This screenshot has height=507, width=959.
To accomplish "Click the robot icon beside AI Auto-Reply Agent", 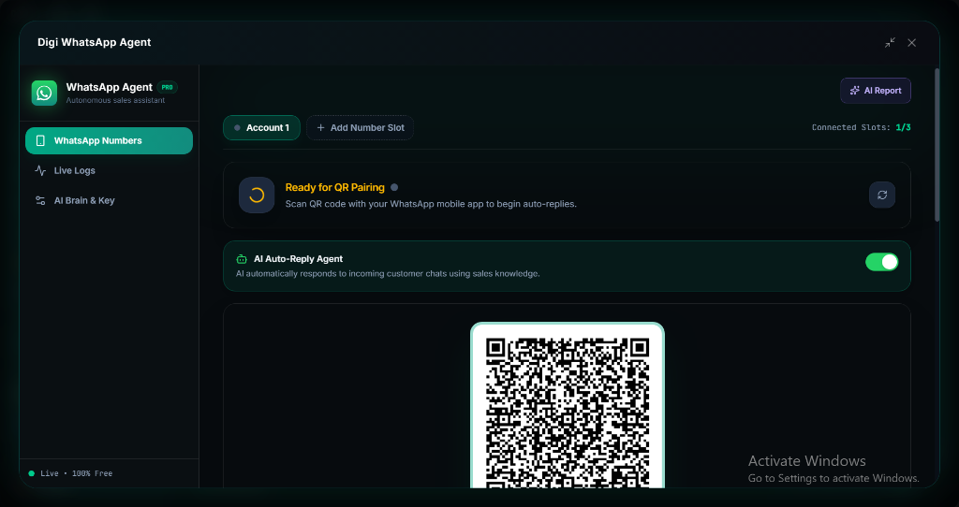I will point(242,259).
